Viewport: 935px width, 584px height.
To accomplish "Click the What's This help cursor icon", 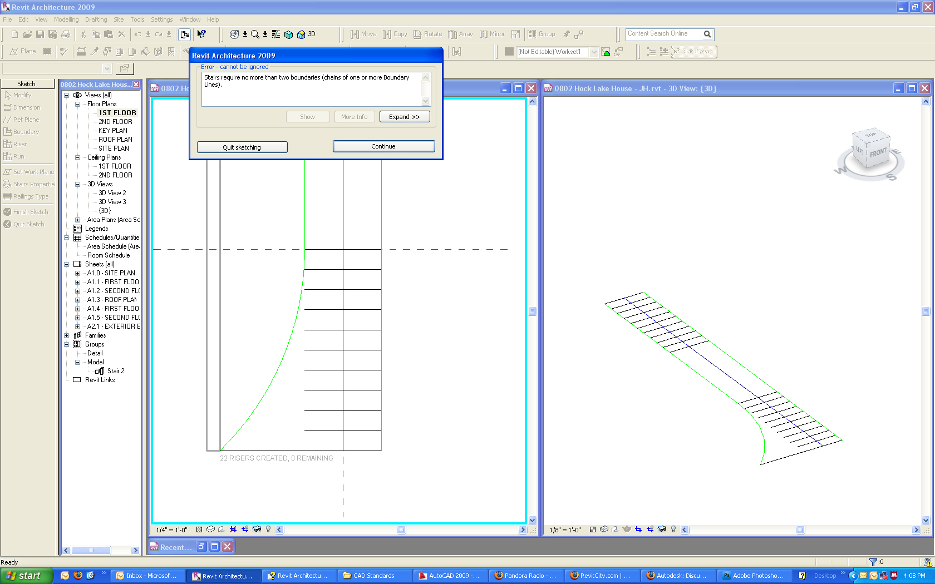I will 201,34.
